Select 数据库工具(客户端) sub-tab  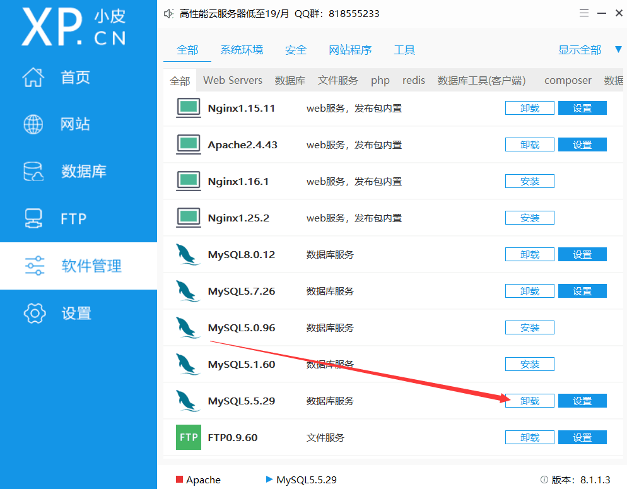click(x=481, y=80)
